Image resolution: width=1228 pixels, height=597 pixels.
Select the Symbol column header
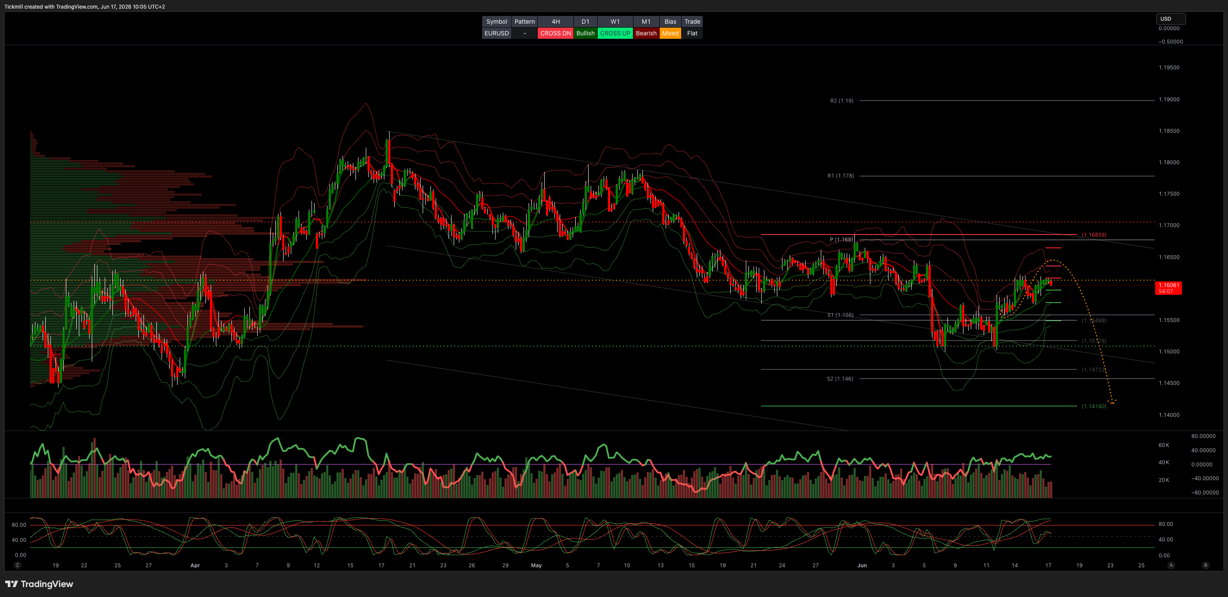[496, 22]
